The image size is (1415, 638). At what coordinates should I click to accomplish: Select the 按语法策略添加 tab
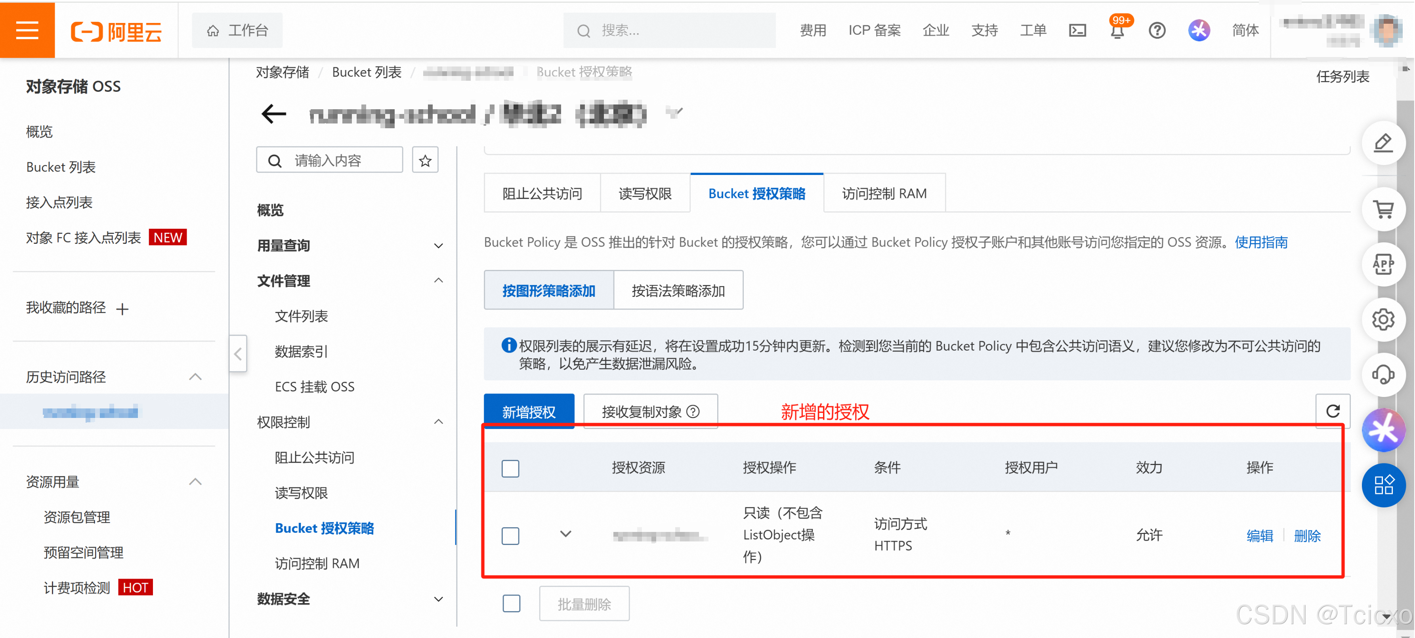point(678,291)
